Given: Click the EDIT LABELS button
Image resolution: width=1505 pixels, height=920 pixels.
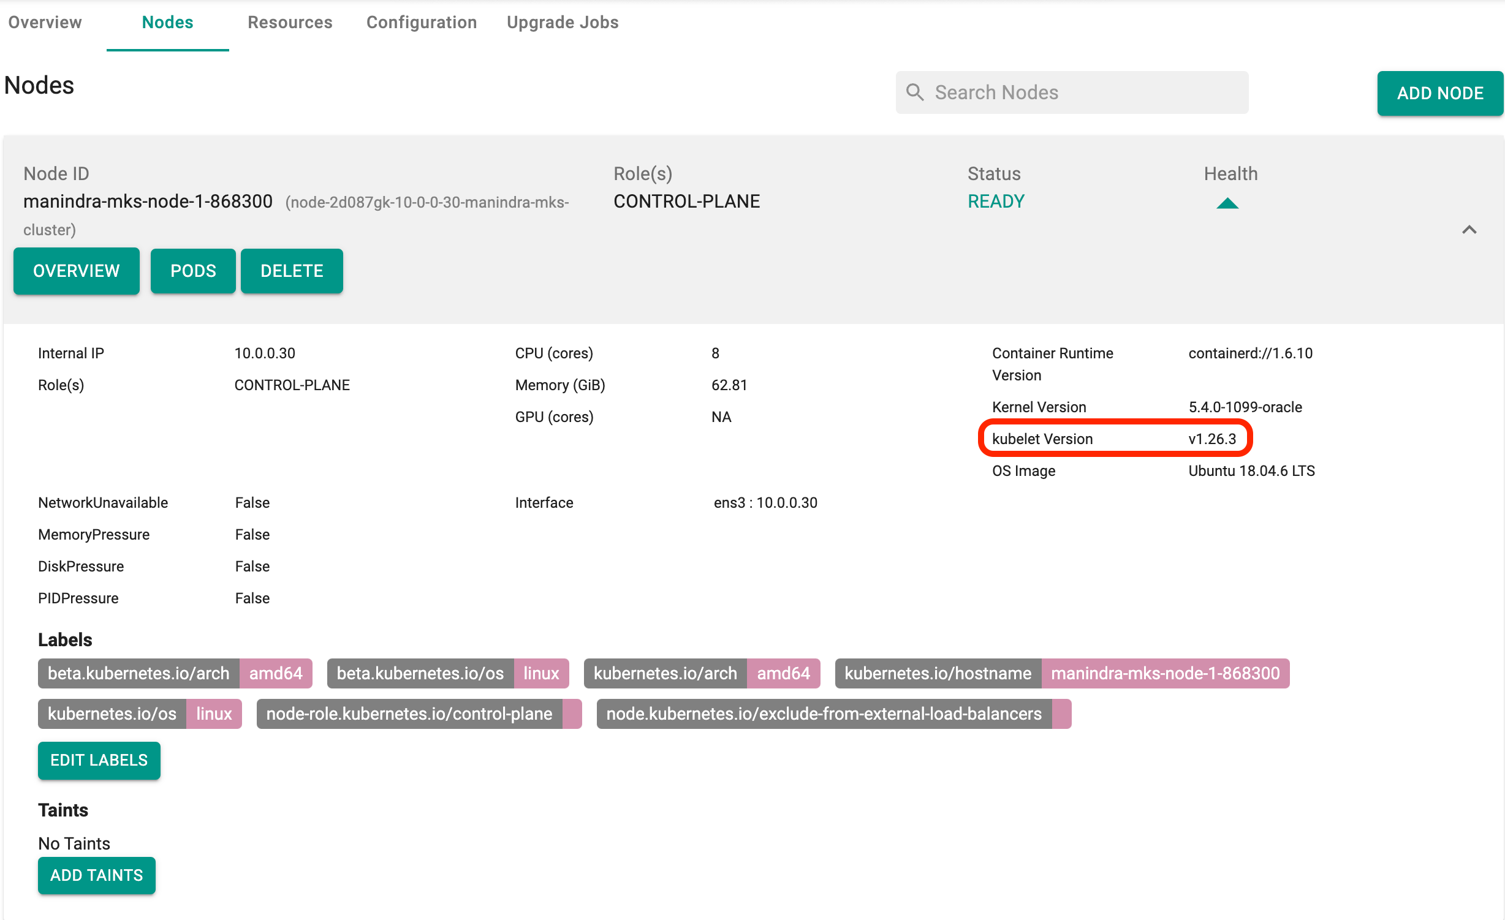Looking at the screenshot, I should [x=99, y=760].
